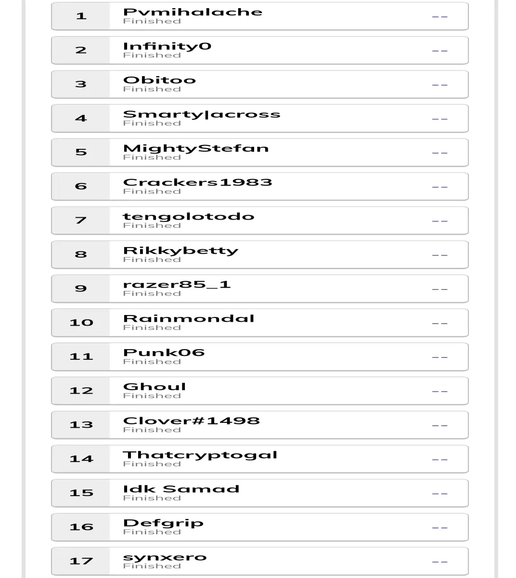516x578 pixels.
Task: Open the synxero leaderboard row
Action: pyautogui.click(x=260, y=561)
